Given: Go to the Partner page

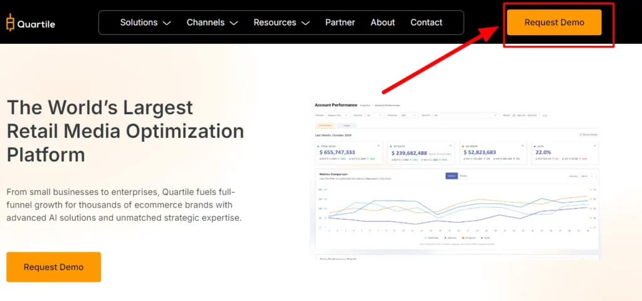Looking at the screenshot, I should click(x=340, y=23).
